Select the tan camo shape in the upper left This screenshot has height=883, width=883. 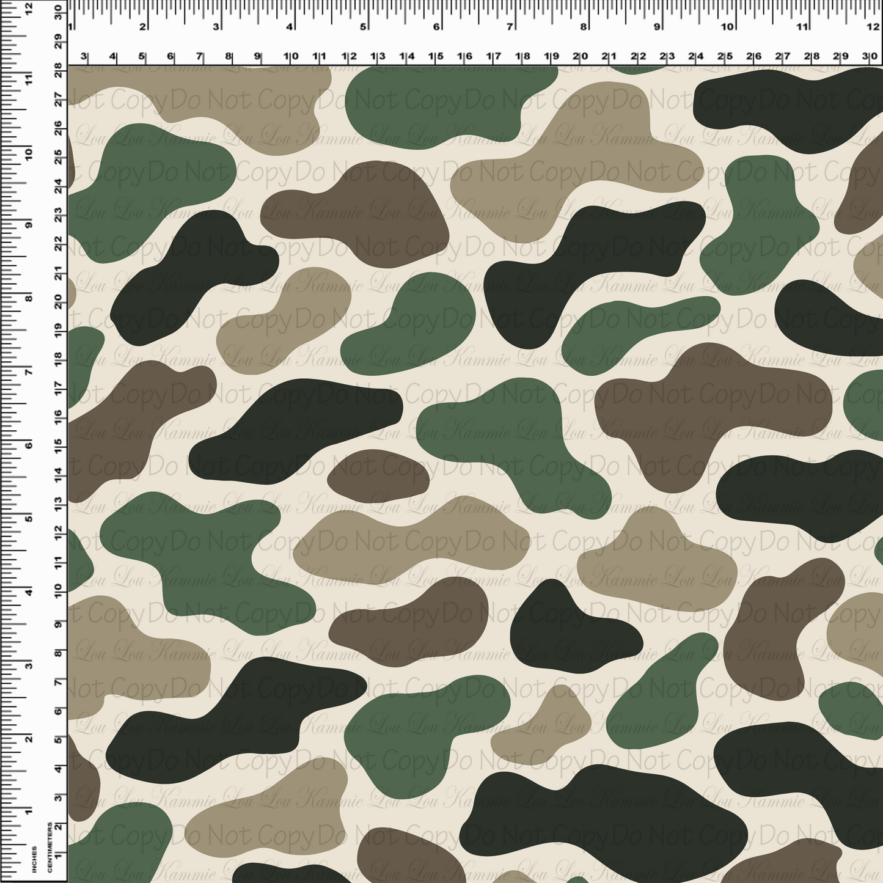point(183,98)
